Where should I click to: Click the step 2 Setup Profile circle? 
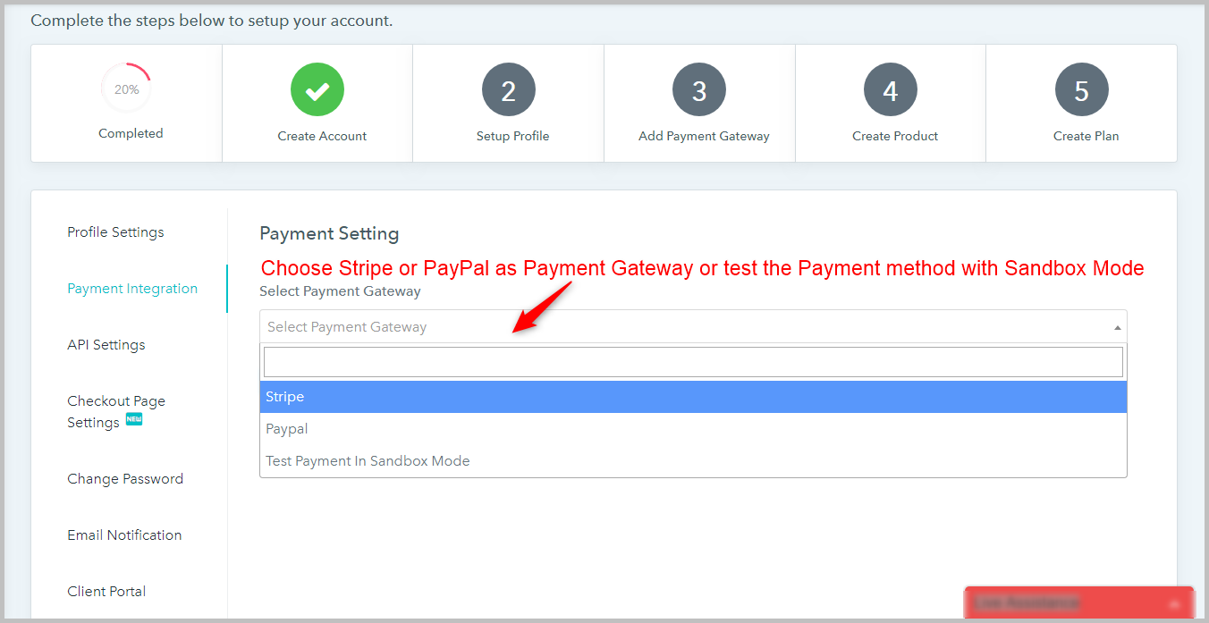509,89
